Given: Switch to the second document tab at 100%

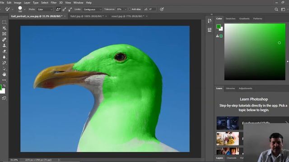Looking at the screenshot, I should [87, 16].
